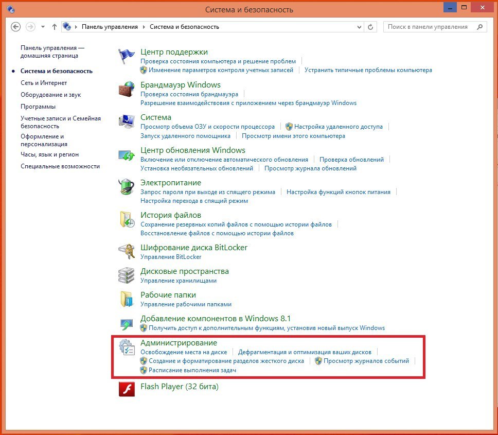Open Просмотр журналов событий link
Image resolution: width=498 pixels, height=435 pixels.
[x=366, y=361]
